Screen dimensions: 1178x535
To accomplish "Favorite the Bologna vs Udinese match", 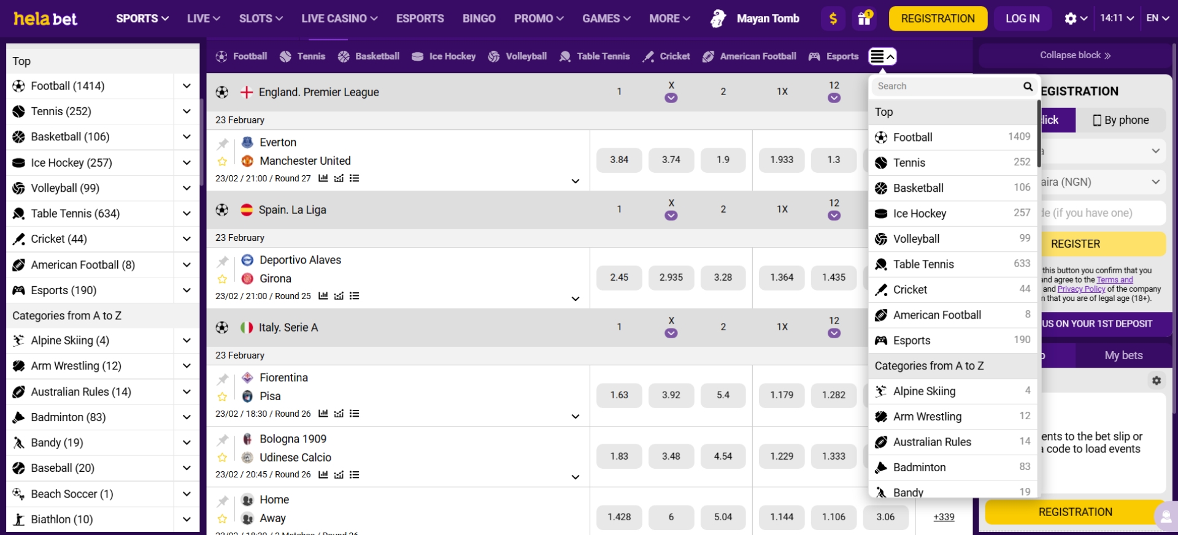I will point(222,458).
